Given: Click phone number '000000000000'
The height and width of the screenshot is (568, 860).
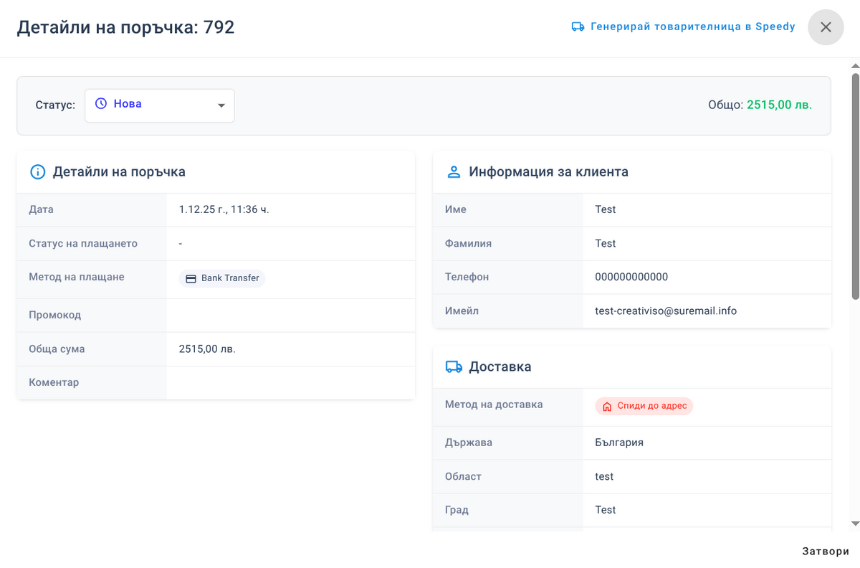Looking at the screenshot, I should (x=631, y=277).
